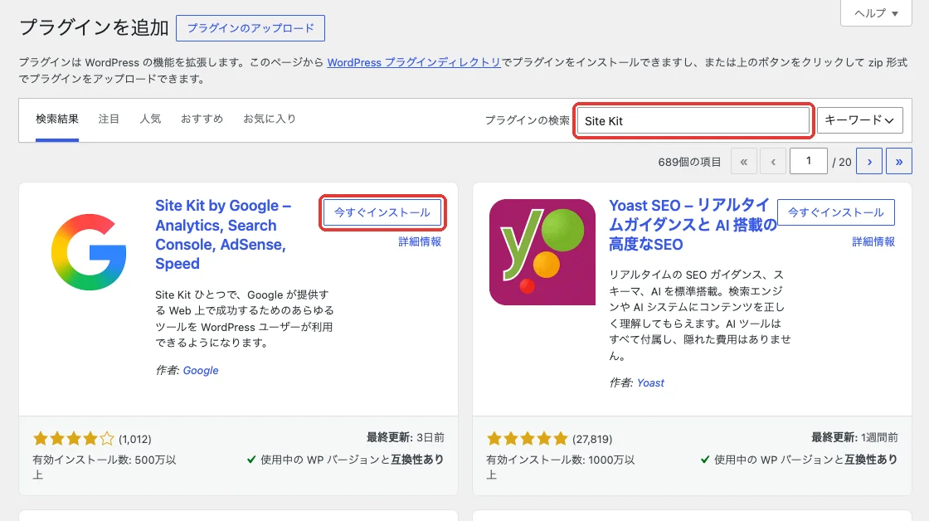Click the プラグインを追加 page heading

pyautogui.click(x=95, y=27)
